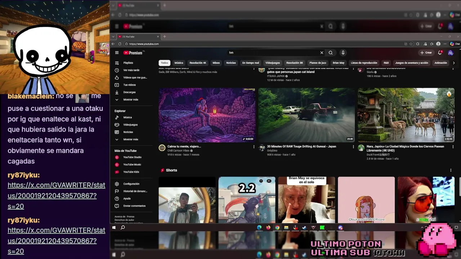This screenshot has height=259, width=461.
Task: Open the tab list dropdown chevron
Action: point(113,37)
